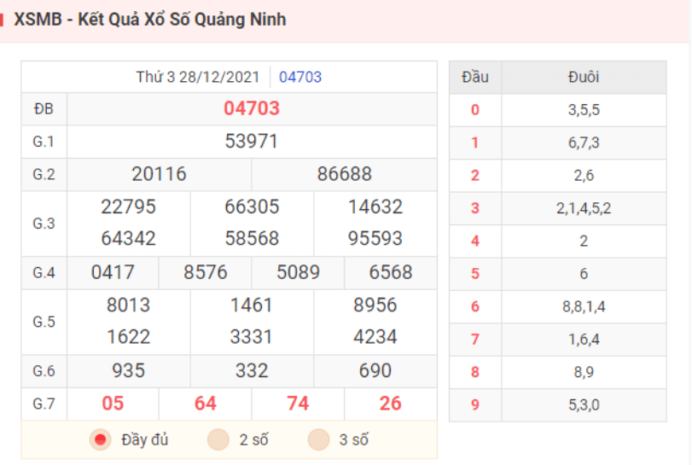692x465 pixels.
Task: Click the G.2 number 86688
Action: (344, 174)
